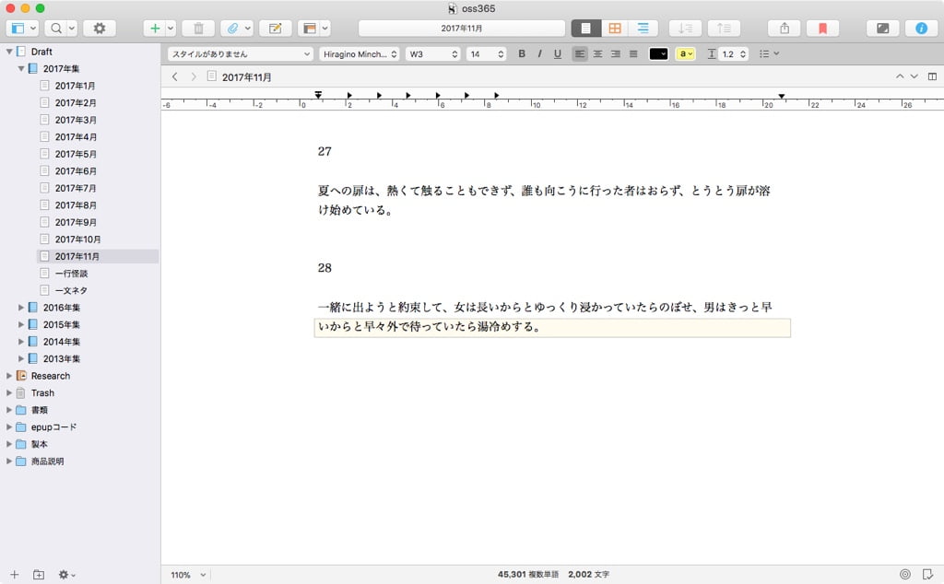Collapse the 2017年集 folder

tap(21, 68)
